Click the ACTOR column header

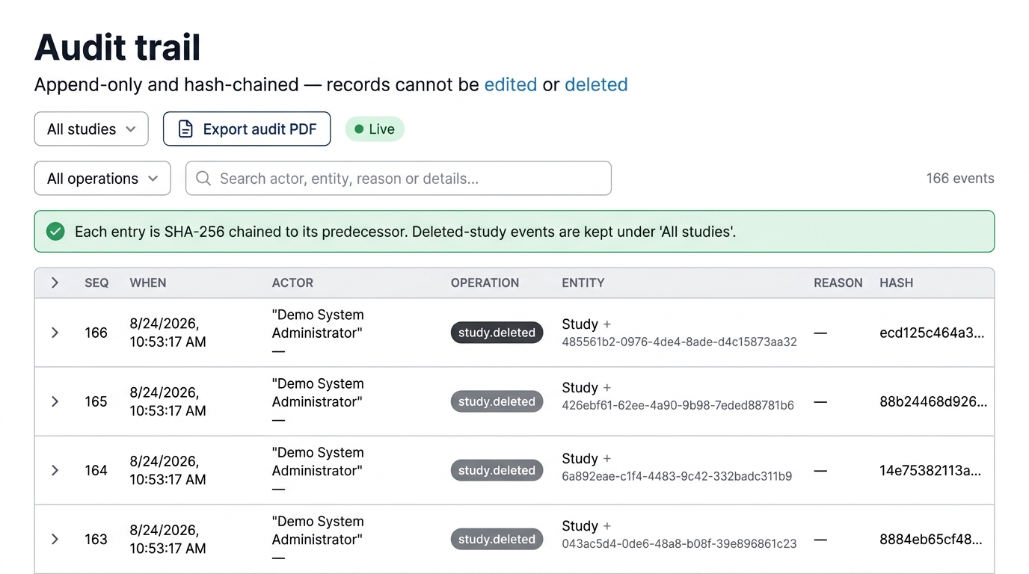click(x=292, y=283)
